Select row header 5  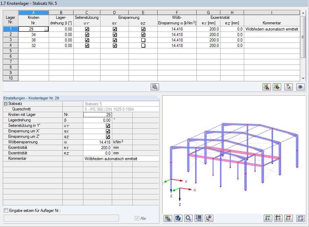click(11, 51)
